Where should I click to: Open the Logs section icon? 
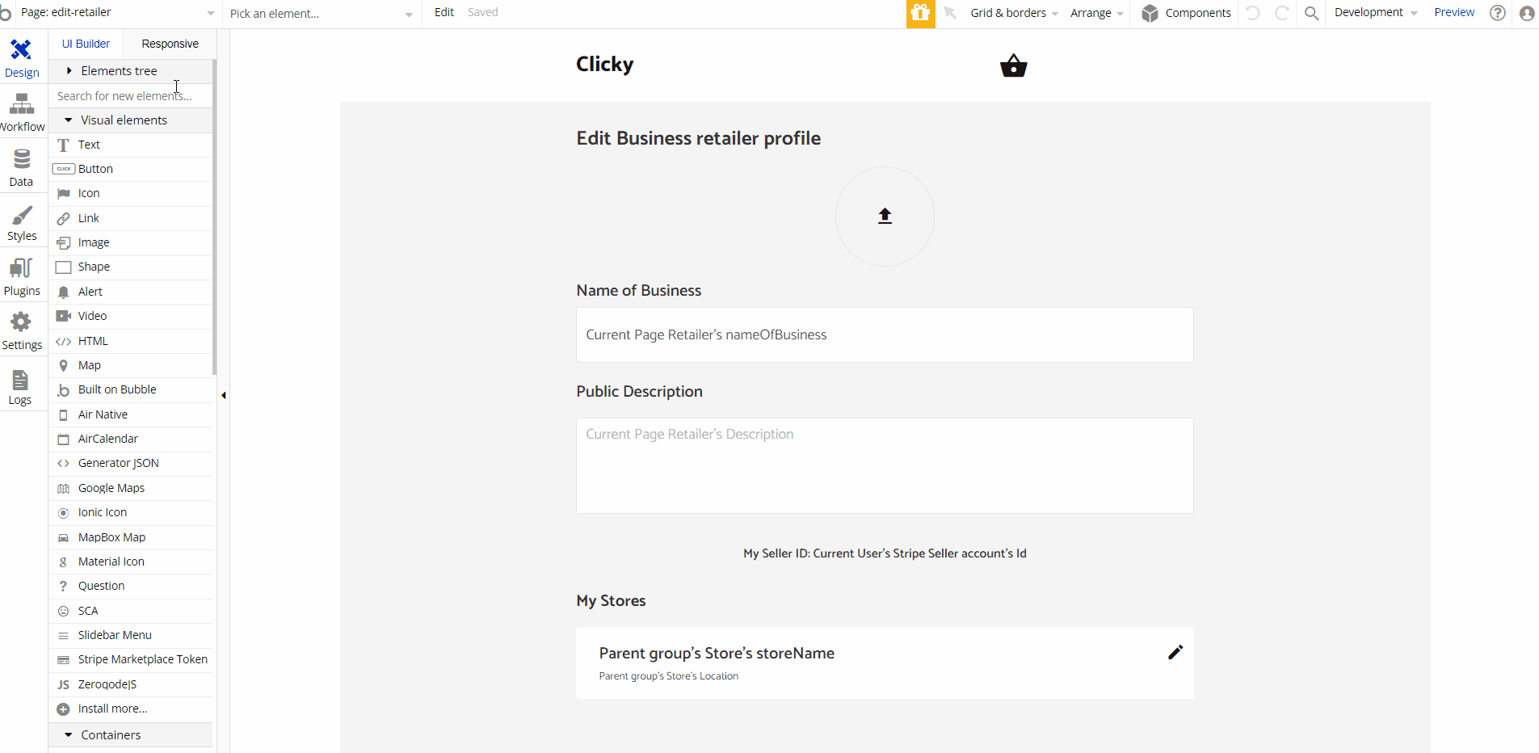click(20, 386)
